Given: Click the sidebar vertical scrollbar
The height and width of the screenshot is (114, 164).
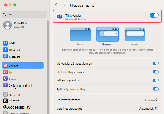Looking at the screenshot, I should tap(48, 67).
